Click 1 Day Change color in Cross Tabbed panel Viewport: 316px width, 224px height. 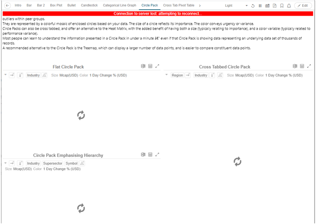click(284, 75)
